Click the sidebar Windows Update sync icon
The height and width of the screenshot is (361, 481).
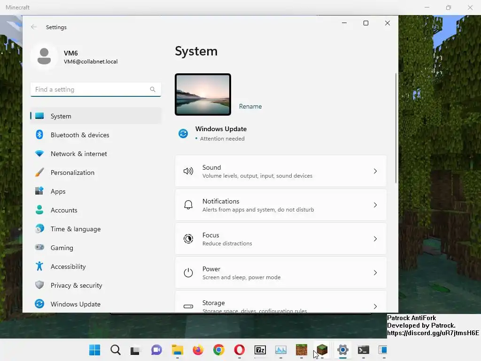tap(39, 304)
